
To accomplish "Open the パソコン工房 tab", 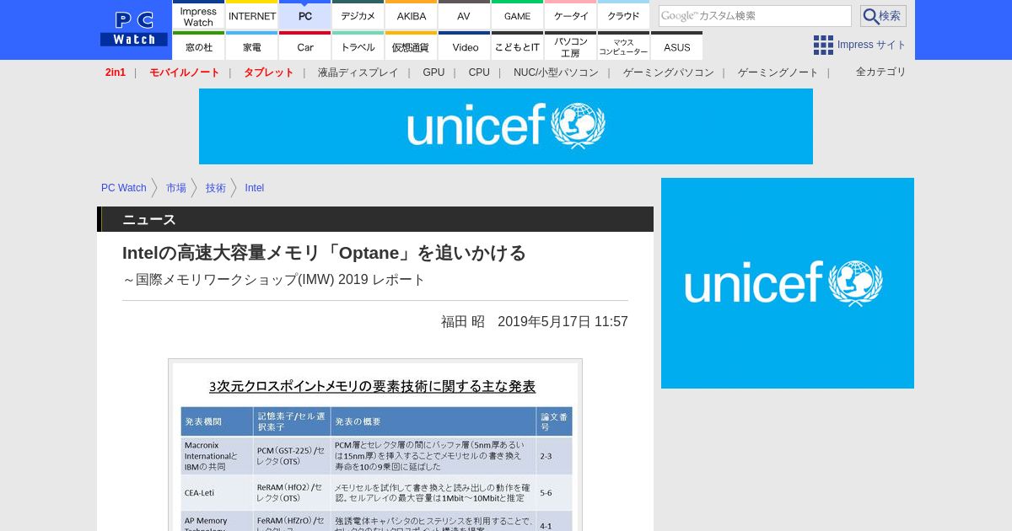I will (571, 46).
